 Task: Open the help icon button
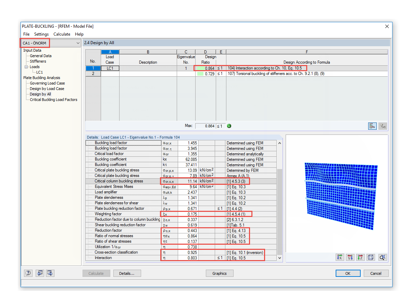click(x=28, y=273)
